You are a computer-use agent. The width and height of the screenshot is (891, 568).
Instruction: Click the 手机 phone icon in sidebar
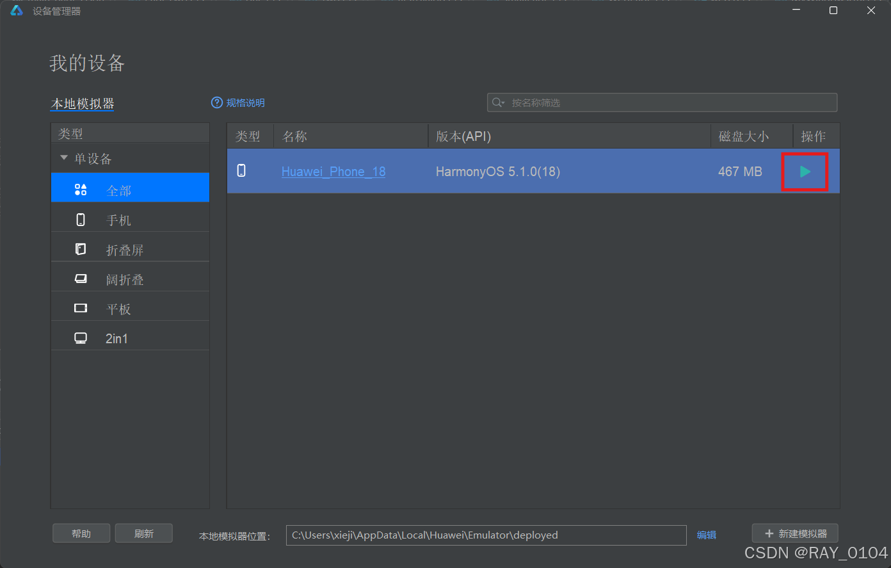tap(81, 220)
